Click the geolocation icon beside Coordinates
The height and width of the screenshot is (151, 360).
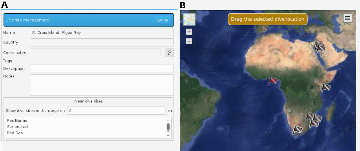169,53
